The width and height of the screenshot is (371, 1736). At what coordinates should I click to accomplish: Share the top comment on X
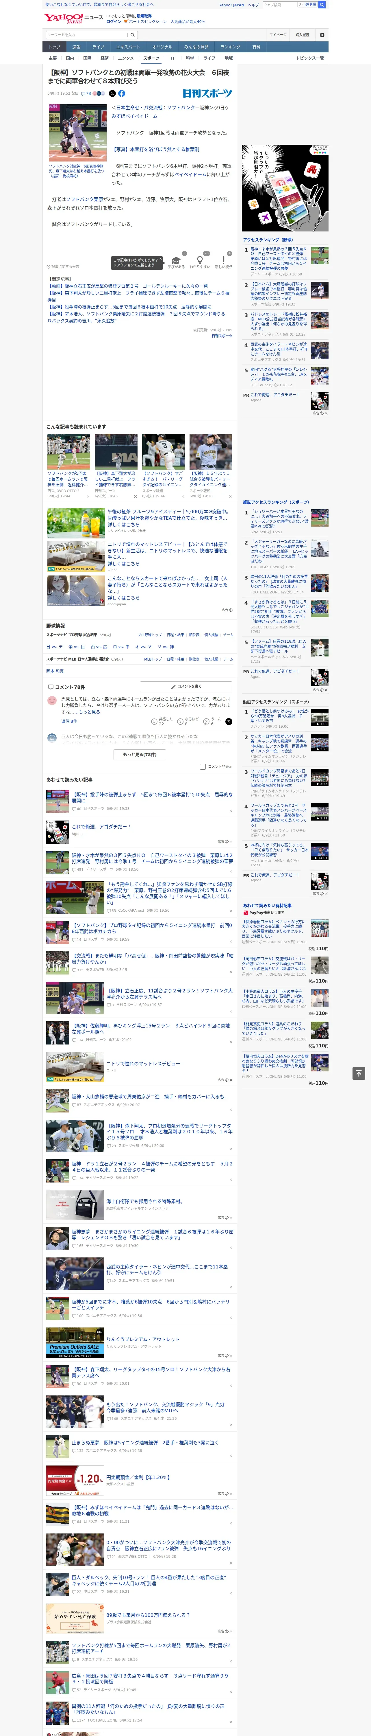228,722
